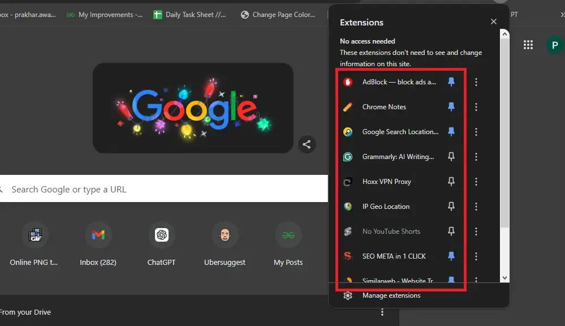Click the scroll up arrow in Extensions
Image resolution: width=565 pixels, height=326 pixels.
coord(505,34)
